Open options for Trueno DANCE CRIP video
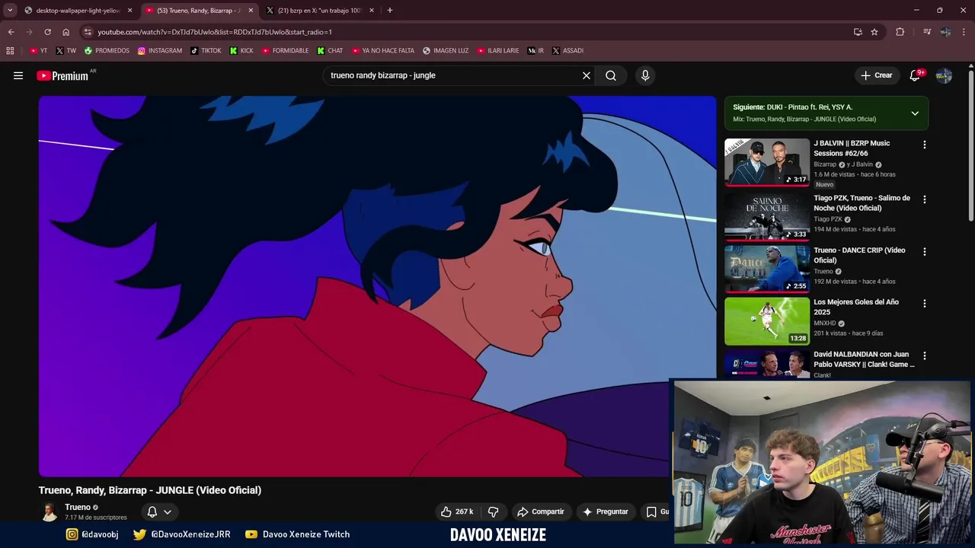This screenshot has width=975, height=548. click(x=925, y=251)
